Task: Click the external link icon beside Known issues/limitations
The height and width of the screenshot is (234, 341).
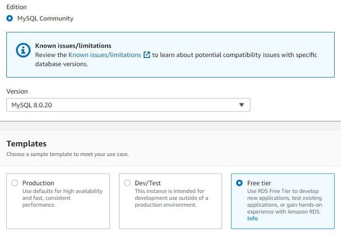Action: (x=147, y=55)
